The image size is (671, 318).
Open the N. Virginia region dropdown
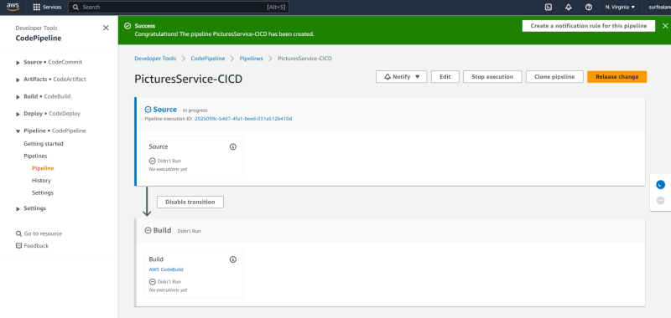(620, 8)
